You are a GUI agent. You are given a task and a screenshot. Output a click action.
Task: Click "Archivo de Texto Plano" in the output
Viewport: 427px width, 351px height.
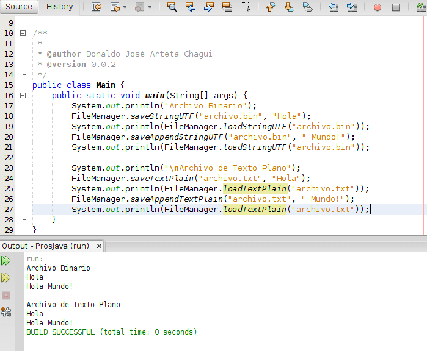[73, 305]
